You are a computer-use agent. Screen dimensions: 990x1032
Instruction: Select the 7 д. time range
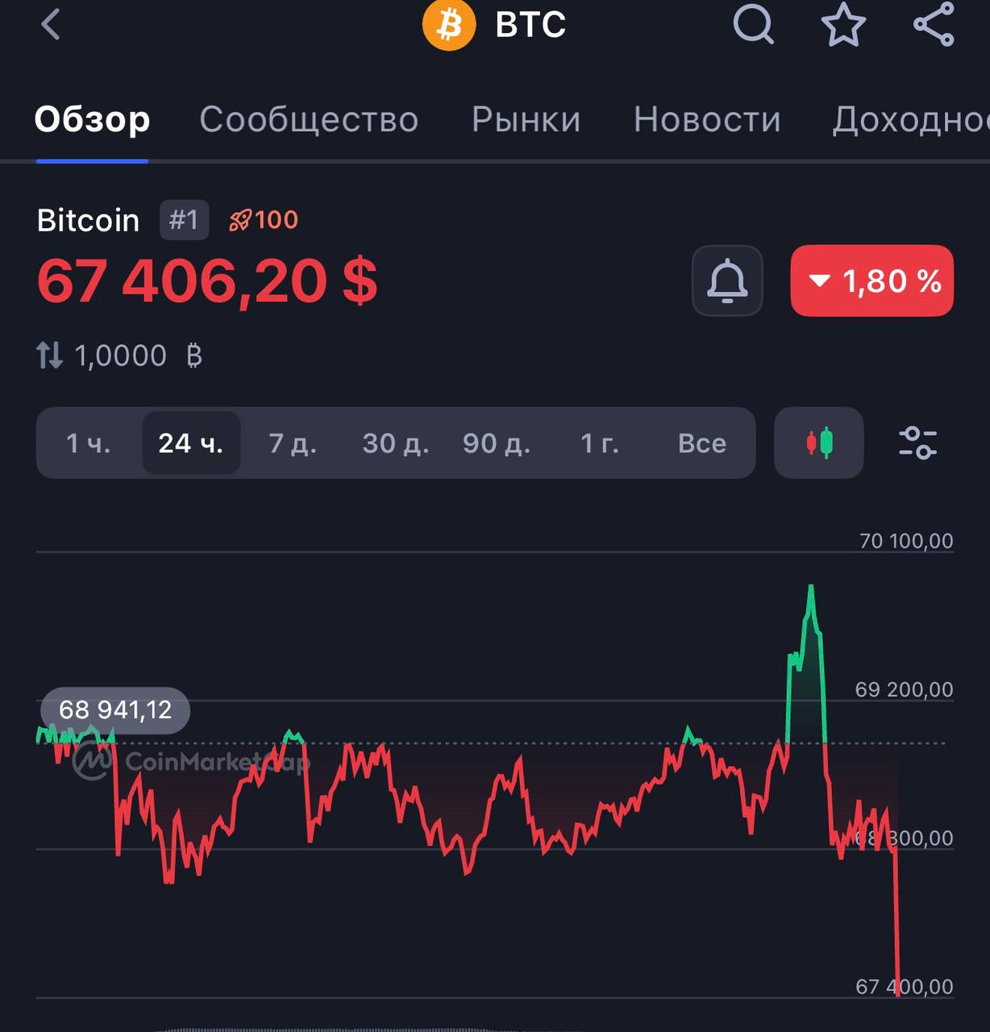pyautogui.click(x=292, y=443)
